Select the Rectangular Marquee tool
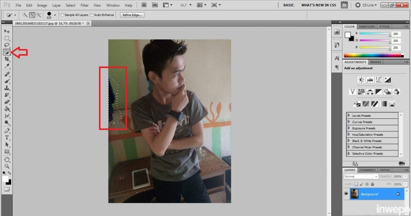The image size is (411, 216). pyautogui.click(x=7, y=38)
